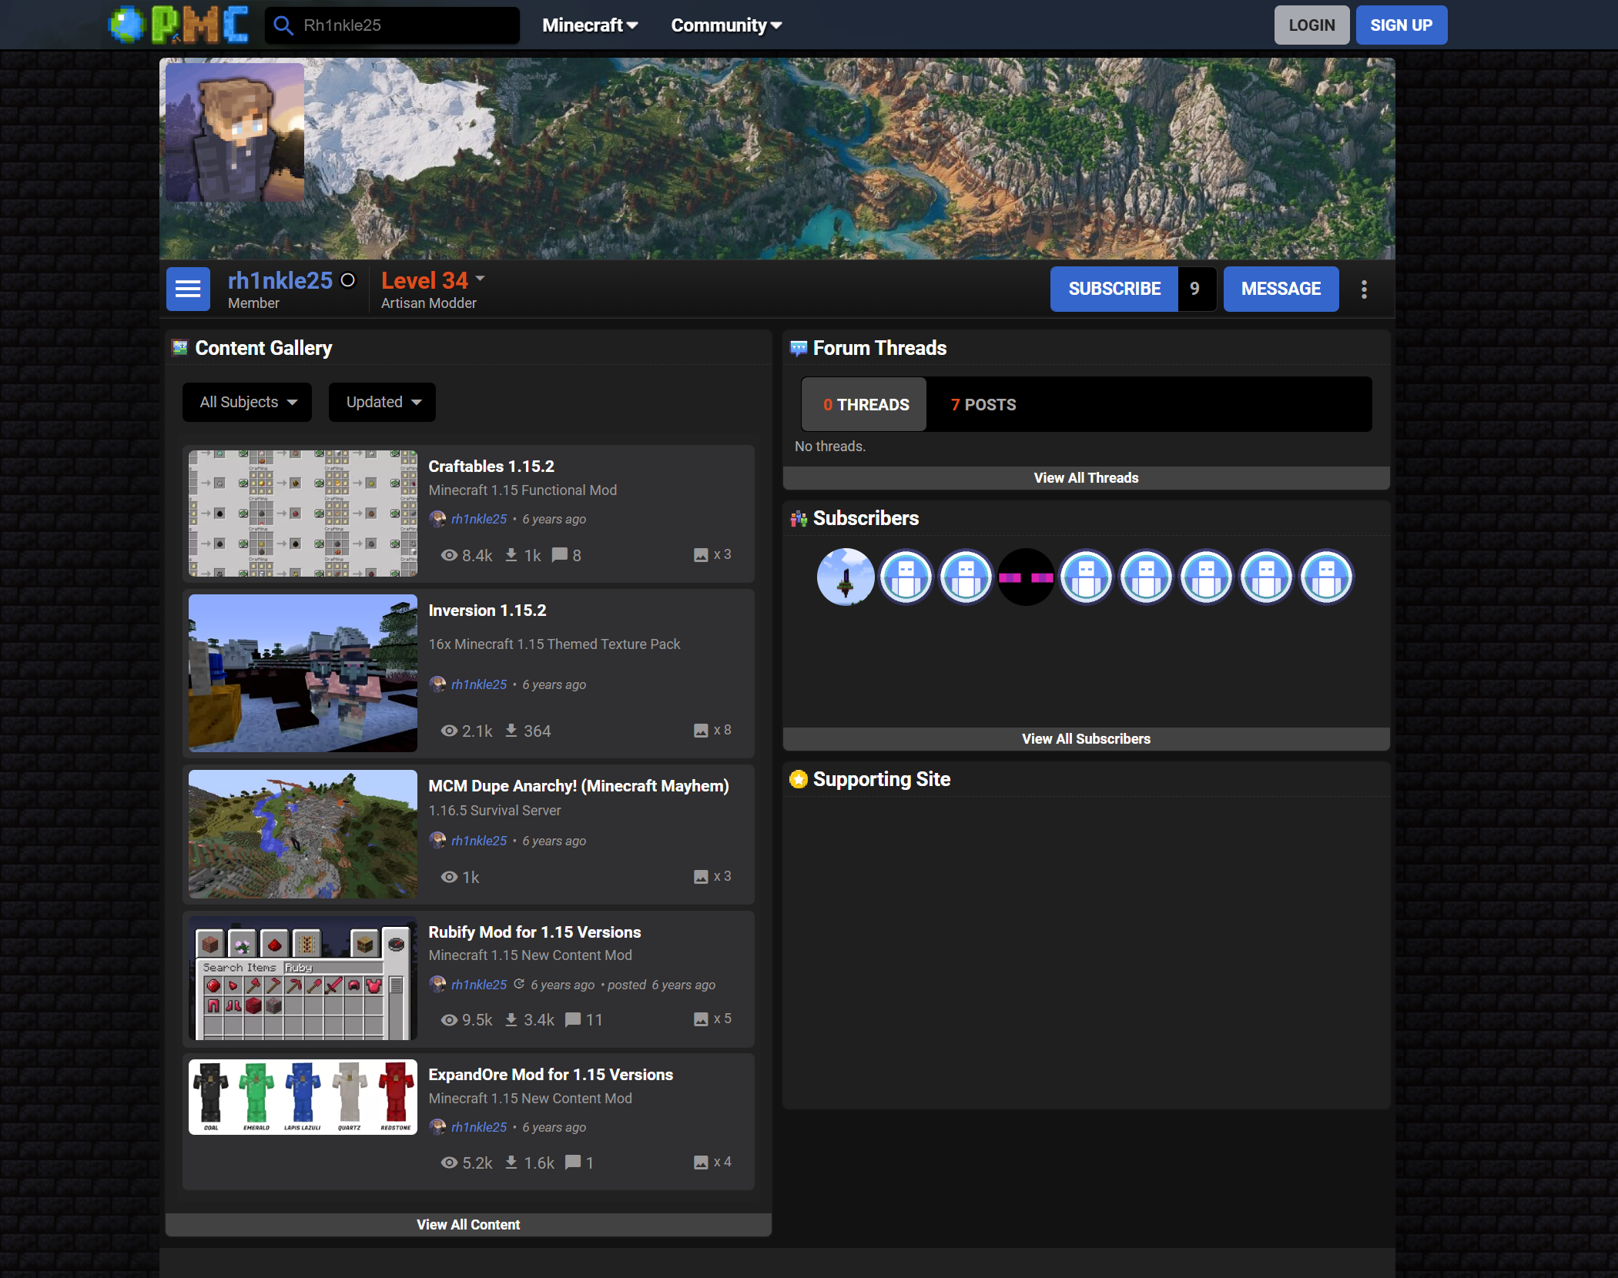Screen dimensions: 1618x1278
Task: Open the black enderman subscriber avatar
Action: (1026, 577)
